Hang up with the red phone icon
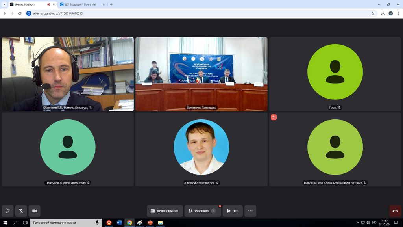The image size is (403, 227). (395, 211)
